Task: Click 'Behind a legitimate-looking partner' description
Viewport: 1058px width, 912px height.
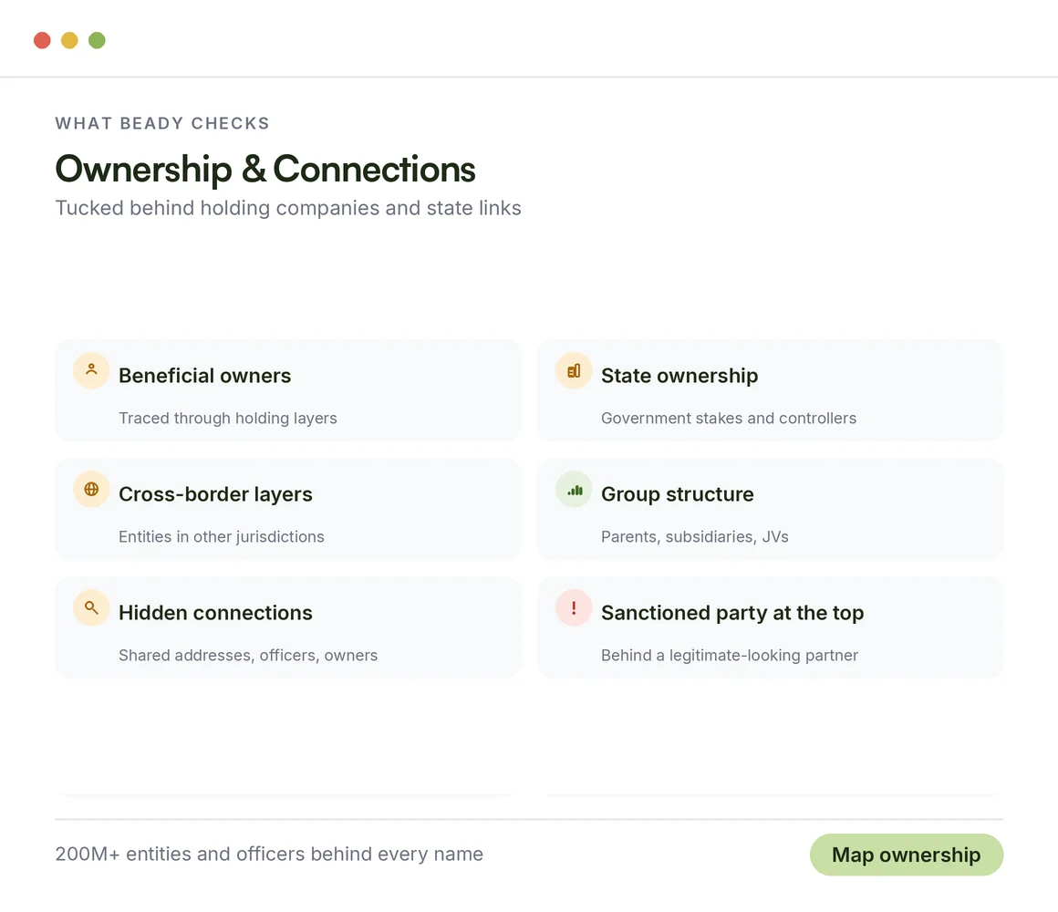Action: tap(730, 656)
